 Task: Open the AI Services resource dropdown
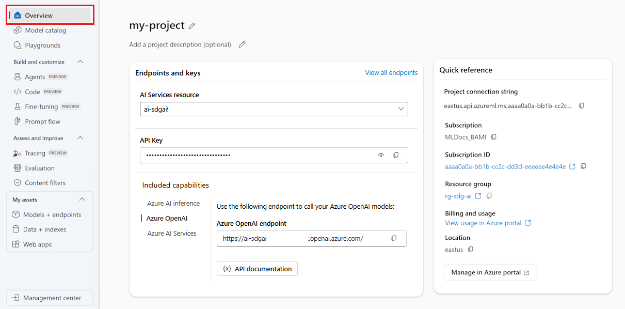coord(401,109)
